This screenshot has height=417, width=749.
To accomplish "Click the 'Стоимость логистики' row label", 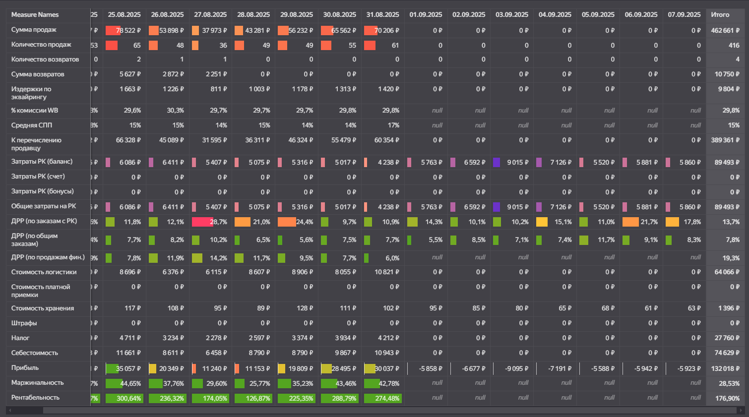I will tap(44, 272).
